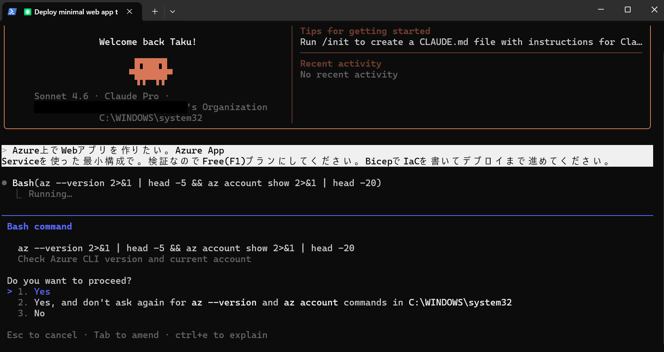Click the Bash command heading
Image resolution: width=664 pixels, height=352 pixels.
click(40, 226)
